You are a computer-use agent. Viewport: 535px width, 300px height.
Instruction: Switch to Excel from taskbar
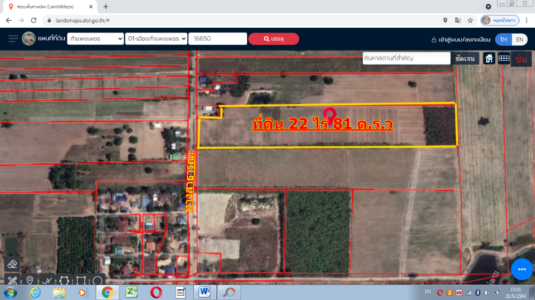point(132,293)
